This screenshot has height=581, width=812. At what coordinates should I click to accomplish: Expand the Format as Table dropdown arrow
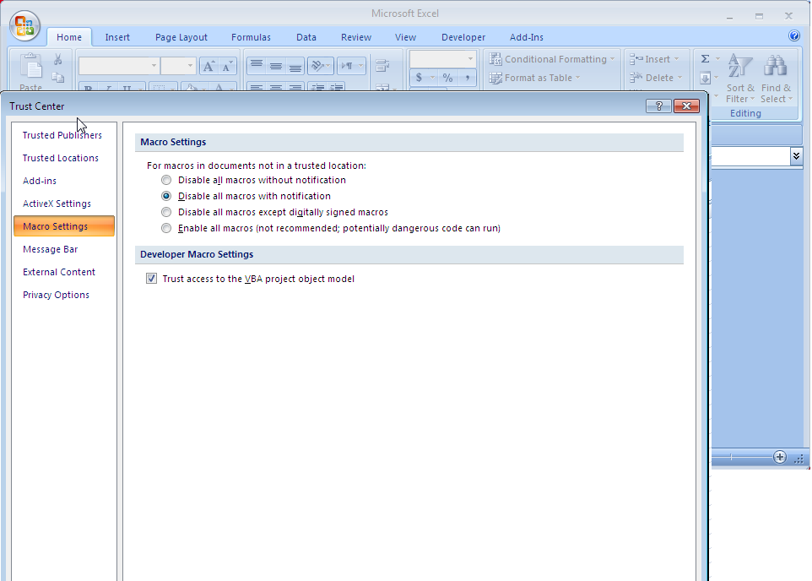click(x=578, y=78)
